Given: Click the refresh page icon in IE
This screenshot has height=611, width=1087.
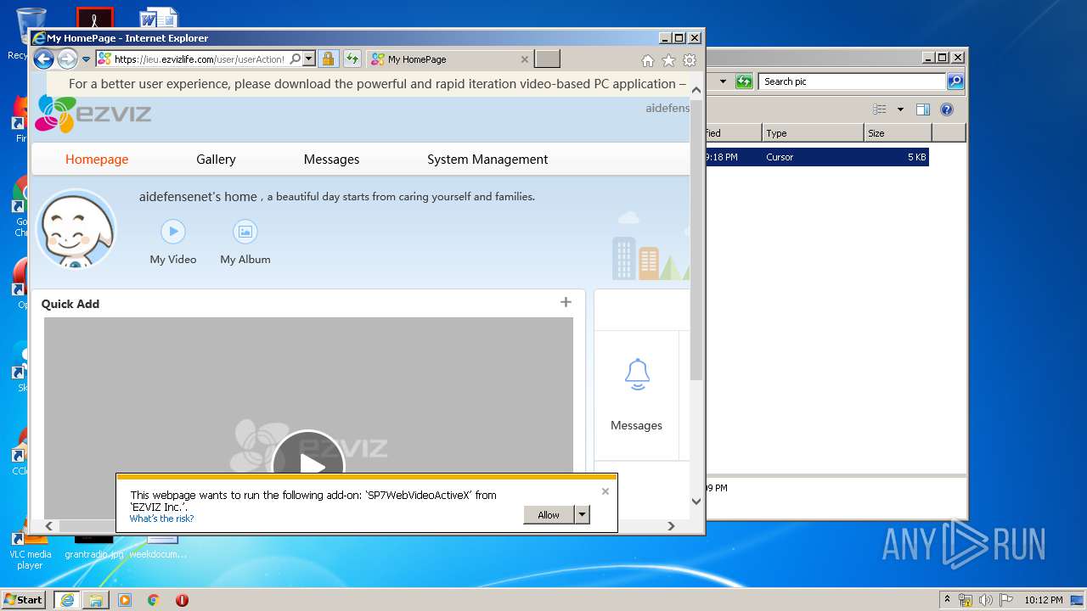Looking at the screenshot, I should [352, 59].
